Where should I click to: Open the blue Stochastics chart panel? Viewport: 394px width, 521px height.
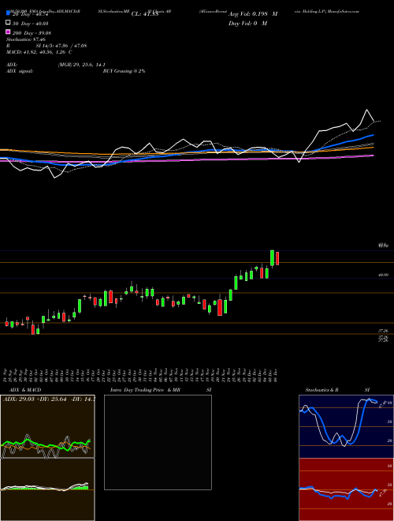[x=346, y=426]
